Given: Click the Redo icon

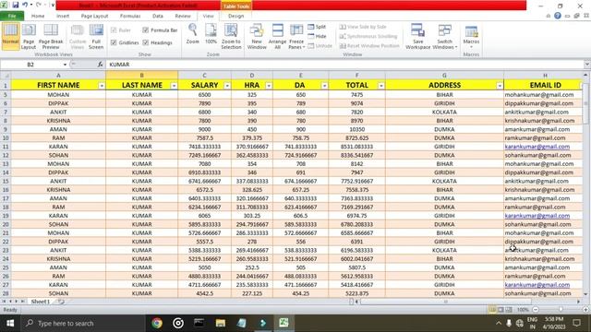Looking at the screenshot, I should point(39,5).
